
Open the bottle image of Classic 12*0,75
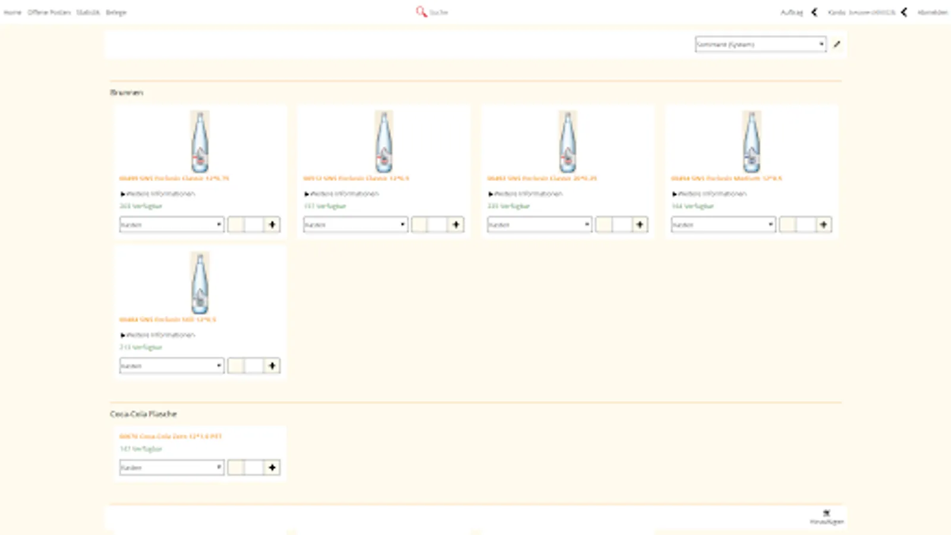tap(200, 141)
